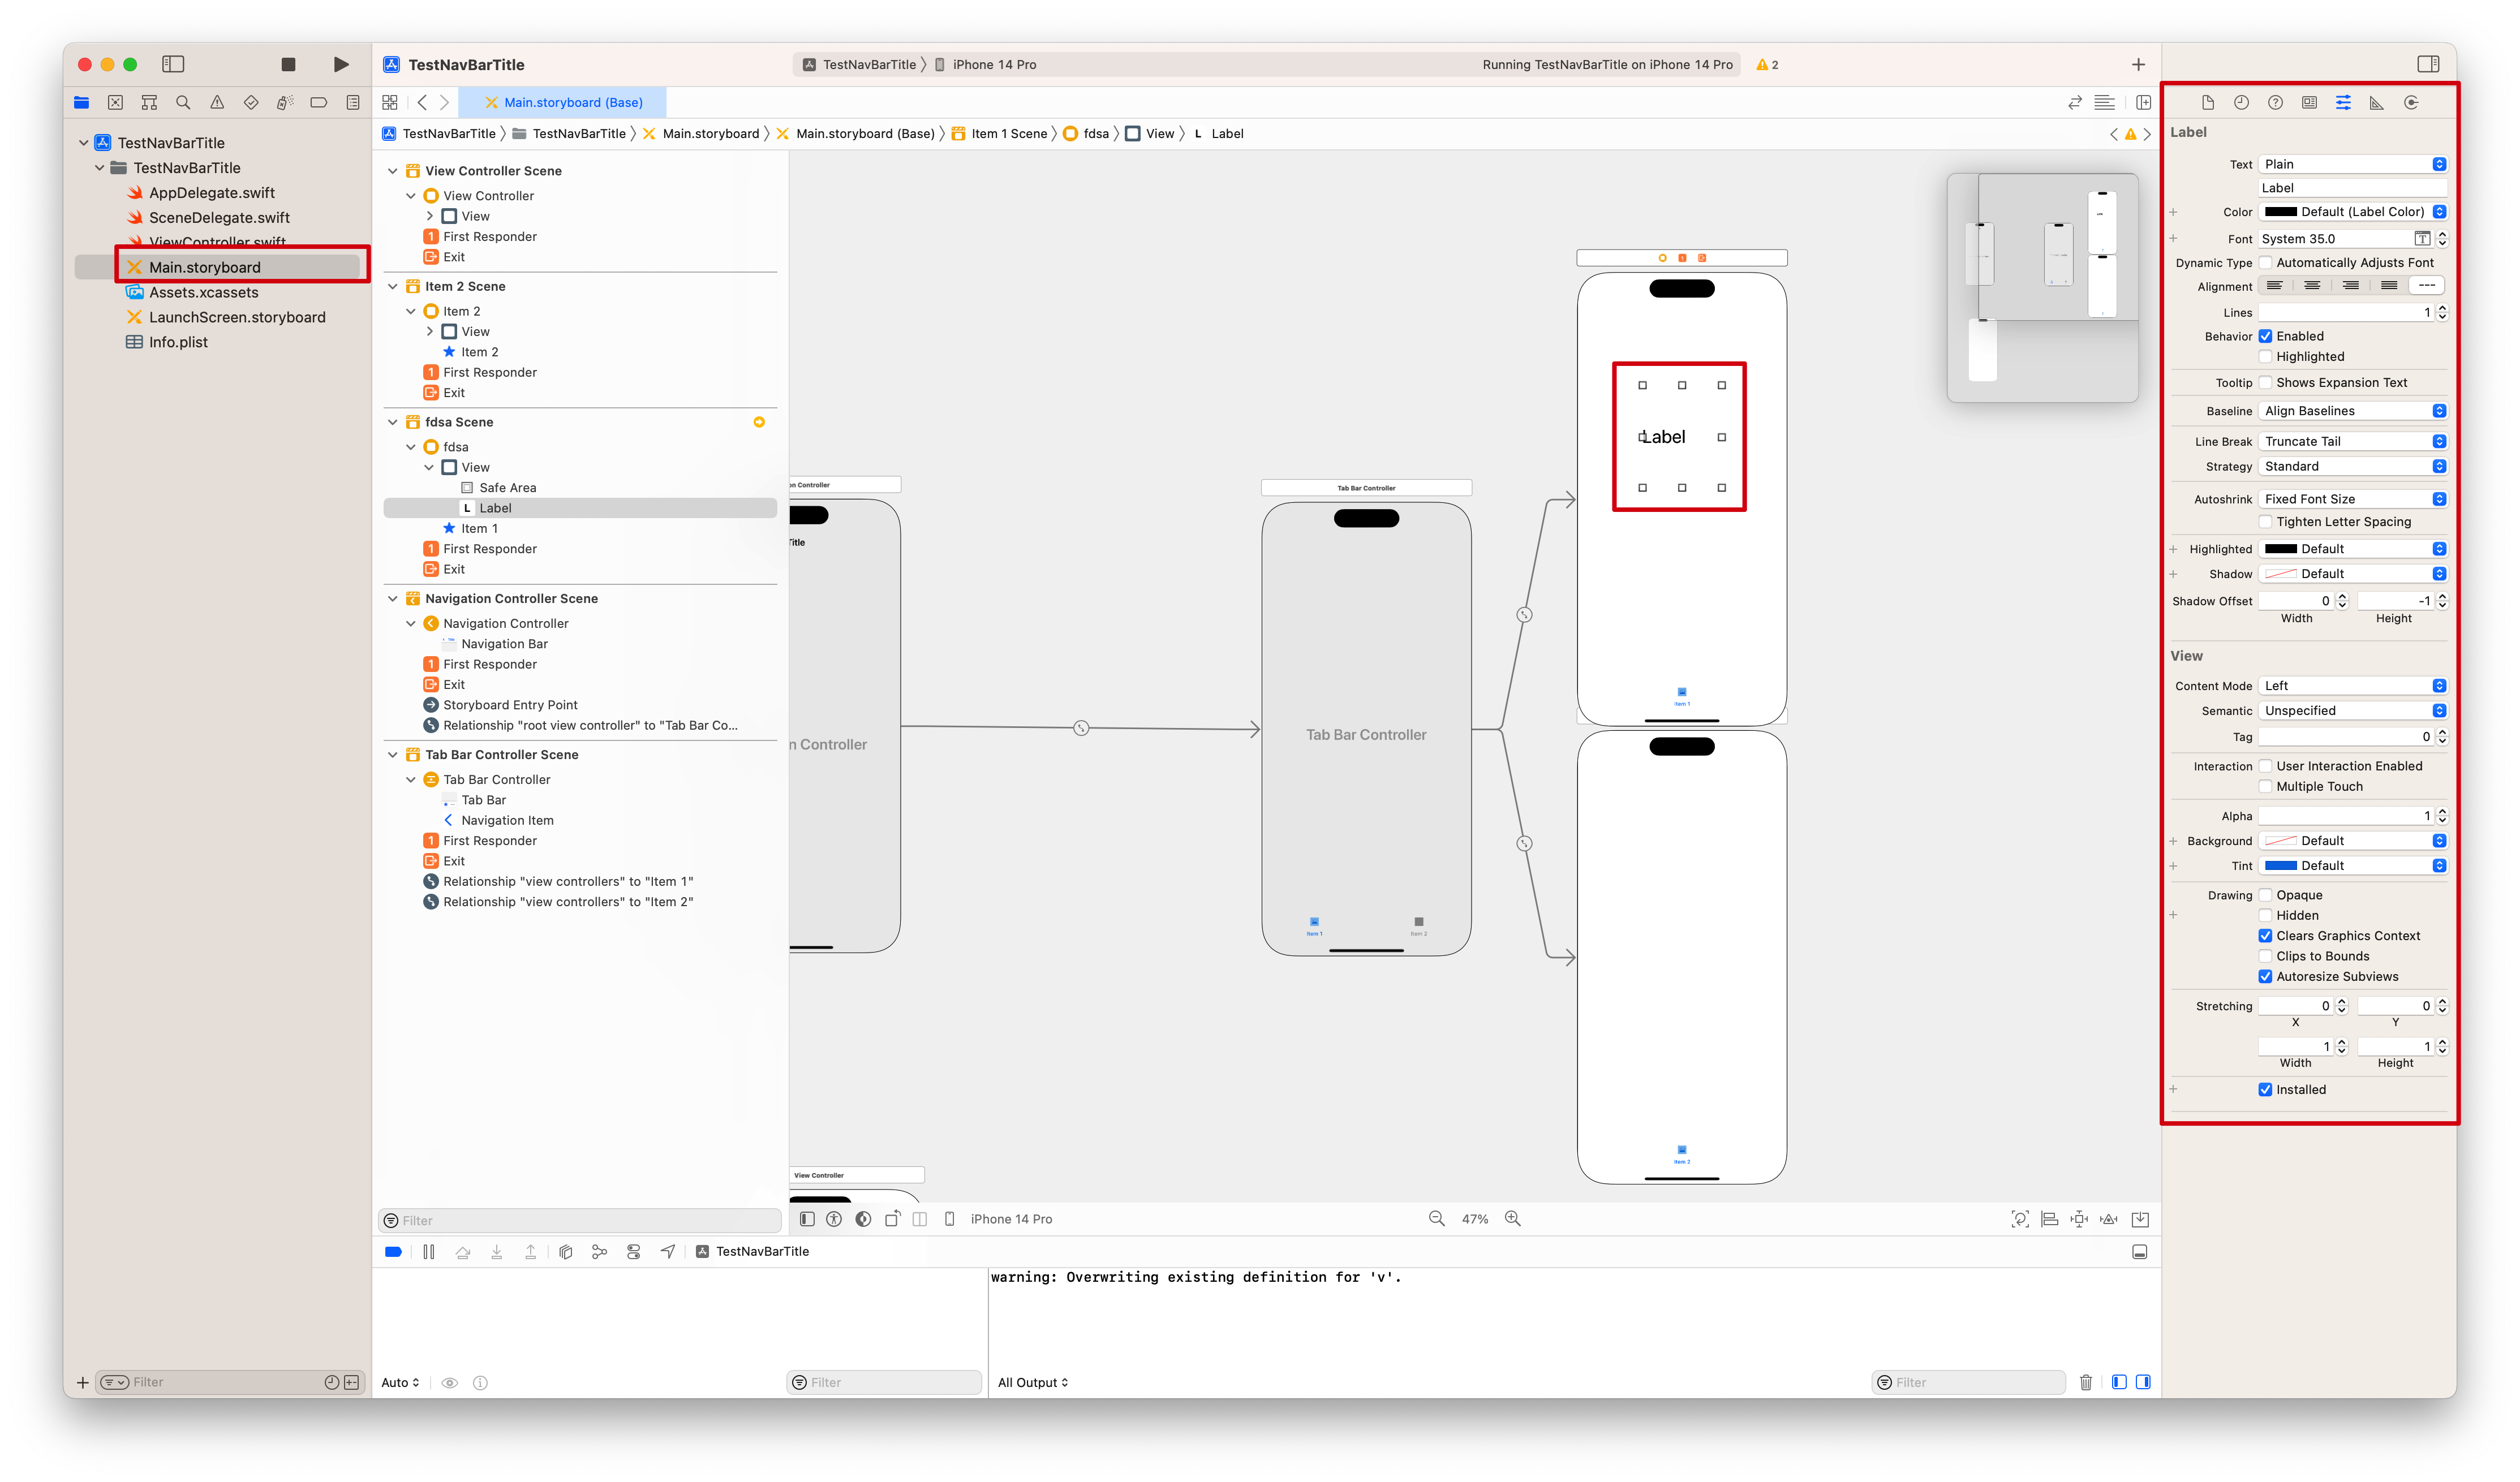
Task: Click the Add New Constraints icon
Action: pos(2079,1218)
